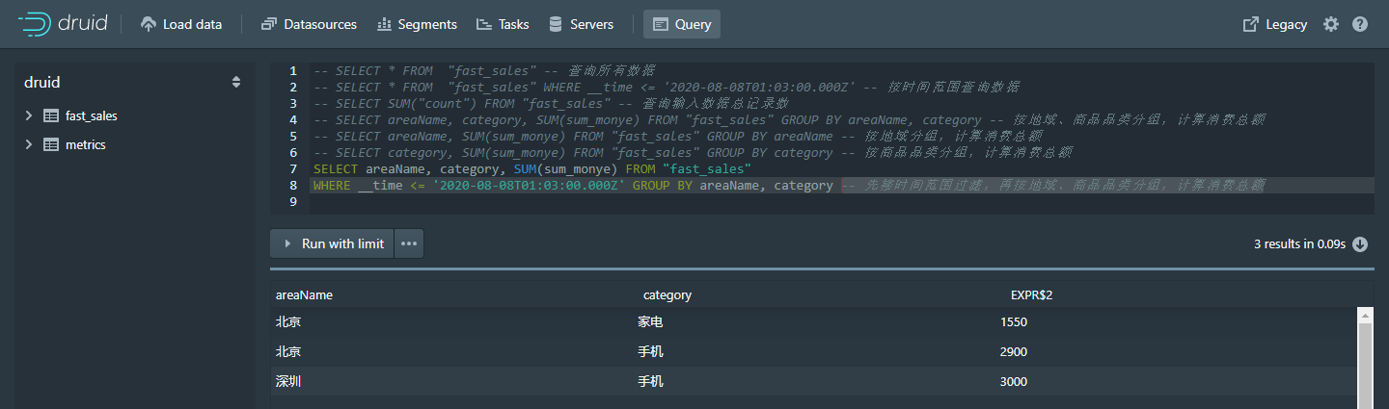Expand the metrics datasource tree
Screen dimensions: 1389x409
point(29,144)
